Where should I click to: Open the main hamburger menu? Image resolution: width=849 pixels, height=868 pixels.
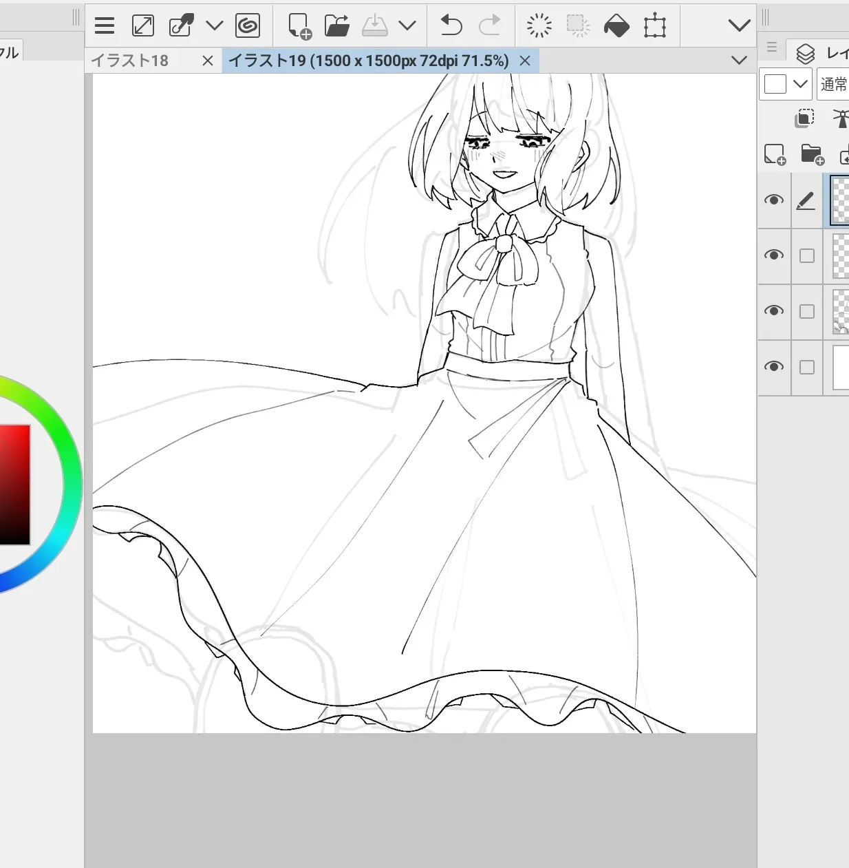pyautogui.click(x=105, y=26)
